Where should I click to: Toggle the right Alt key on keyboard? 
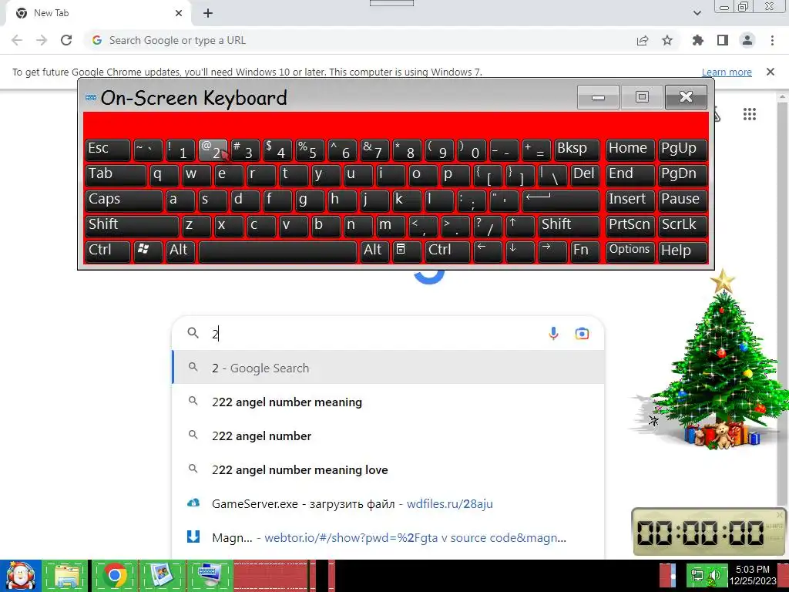(375, 251)
